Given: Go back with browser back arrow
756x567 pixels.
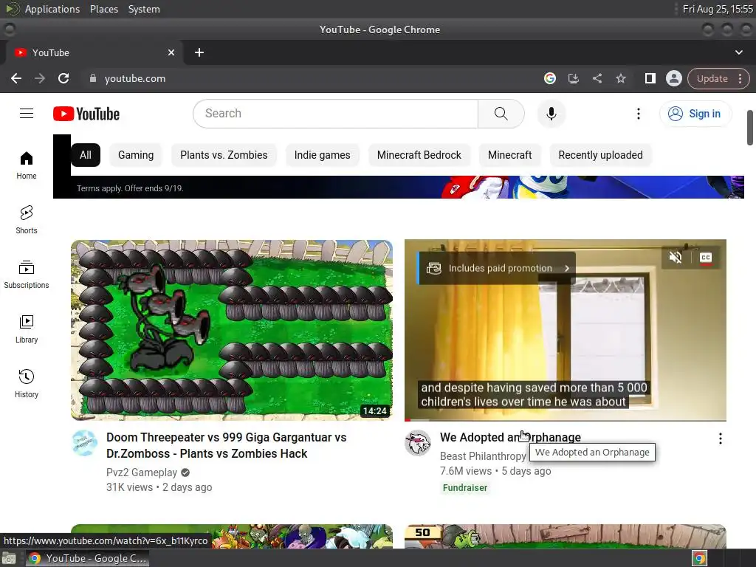Looking at the screenshot, I should 16,78.
